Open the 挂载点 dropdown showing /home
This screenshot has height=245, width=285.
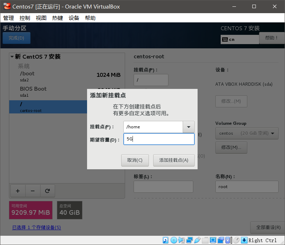pyautogui.click(x=189, y=127)
